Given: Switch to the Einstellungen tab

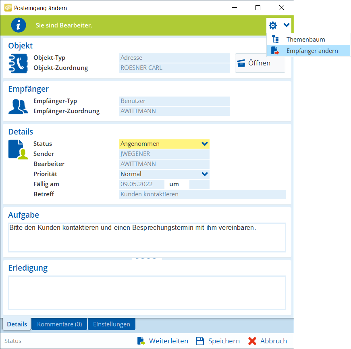Looking at the screenshot, I should click(112, 324).
